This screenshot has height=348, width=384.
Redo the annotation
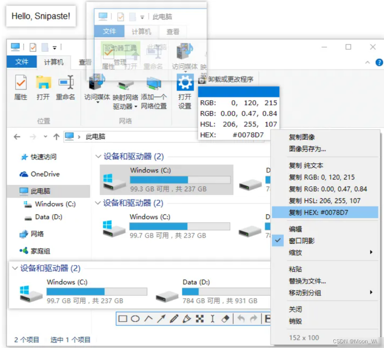254,319
